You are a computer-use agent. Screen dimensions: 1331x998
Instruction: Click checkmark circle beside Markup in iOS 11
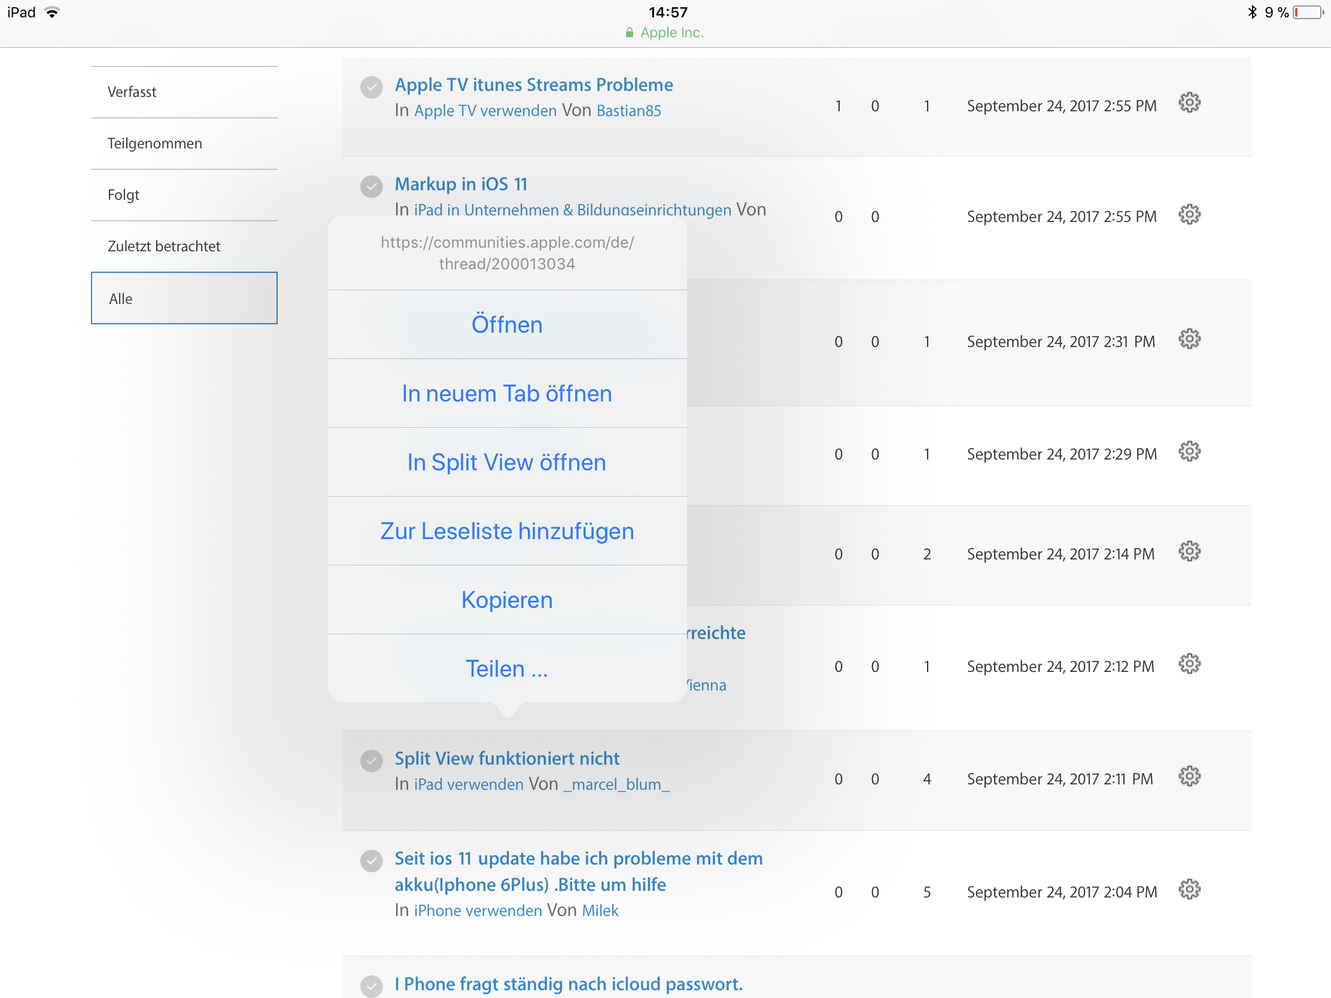tap(371, 187)
